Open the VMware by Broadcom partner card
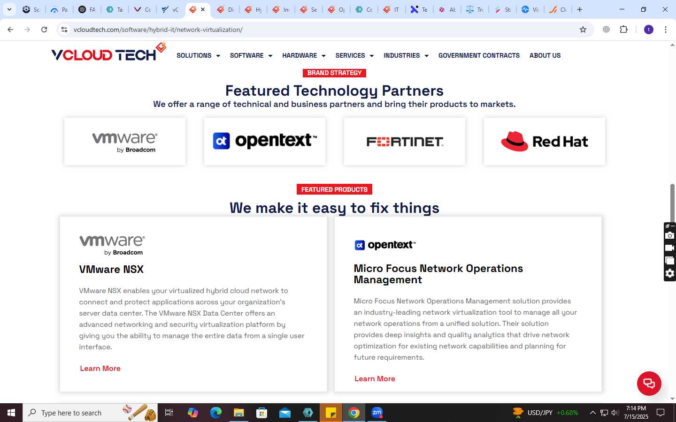The image size is (676, 422). click(x=125, y=142)
